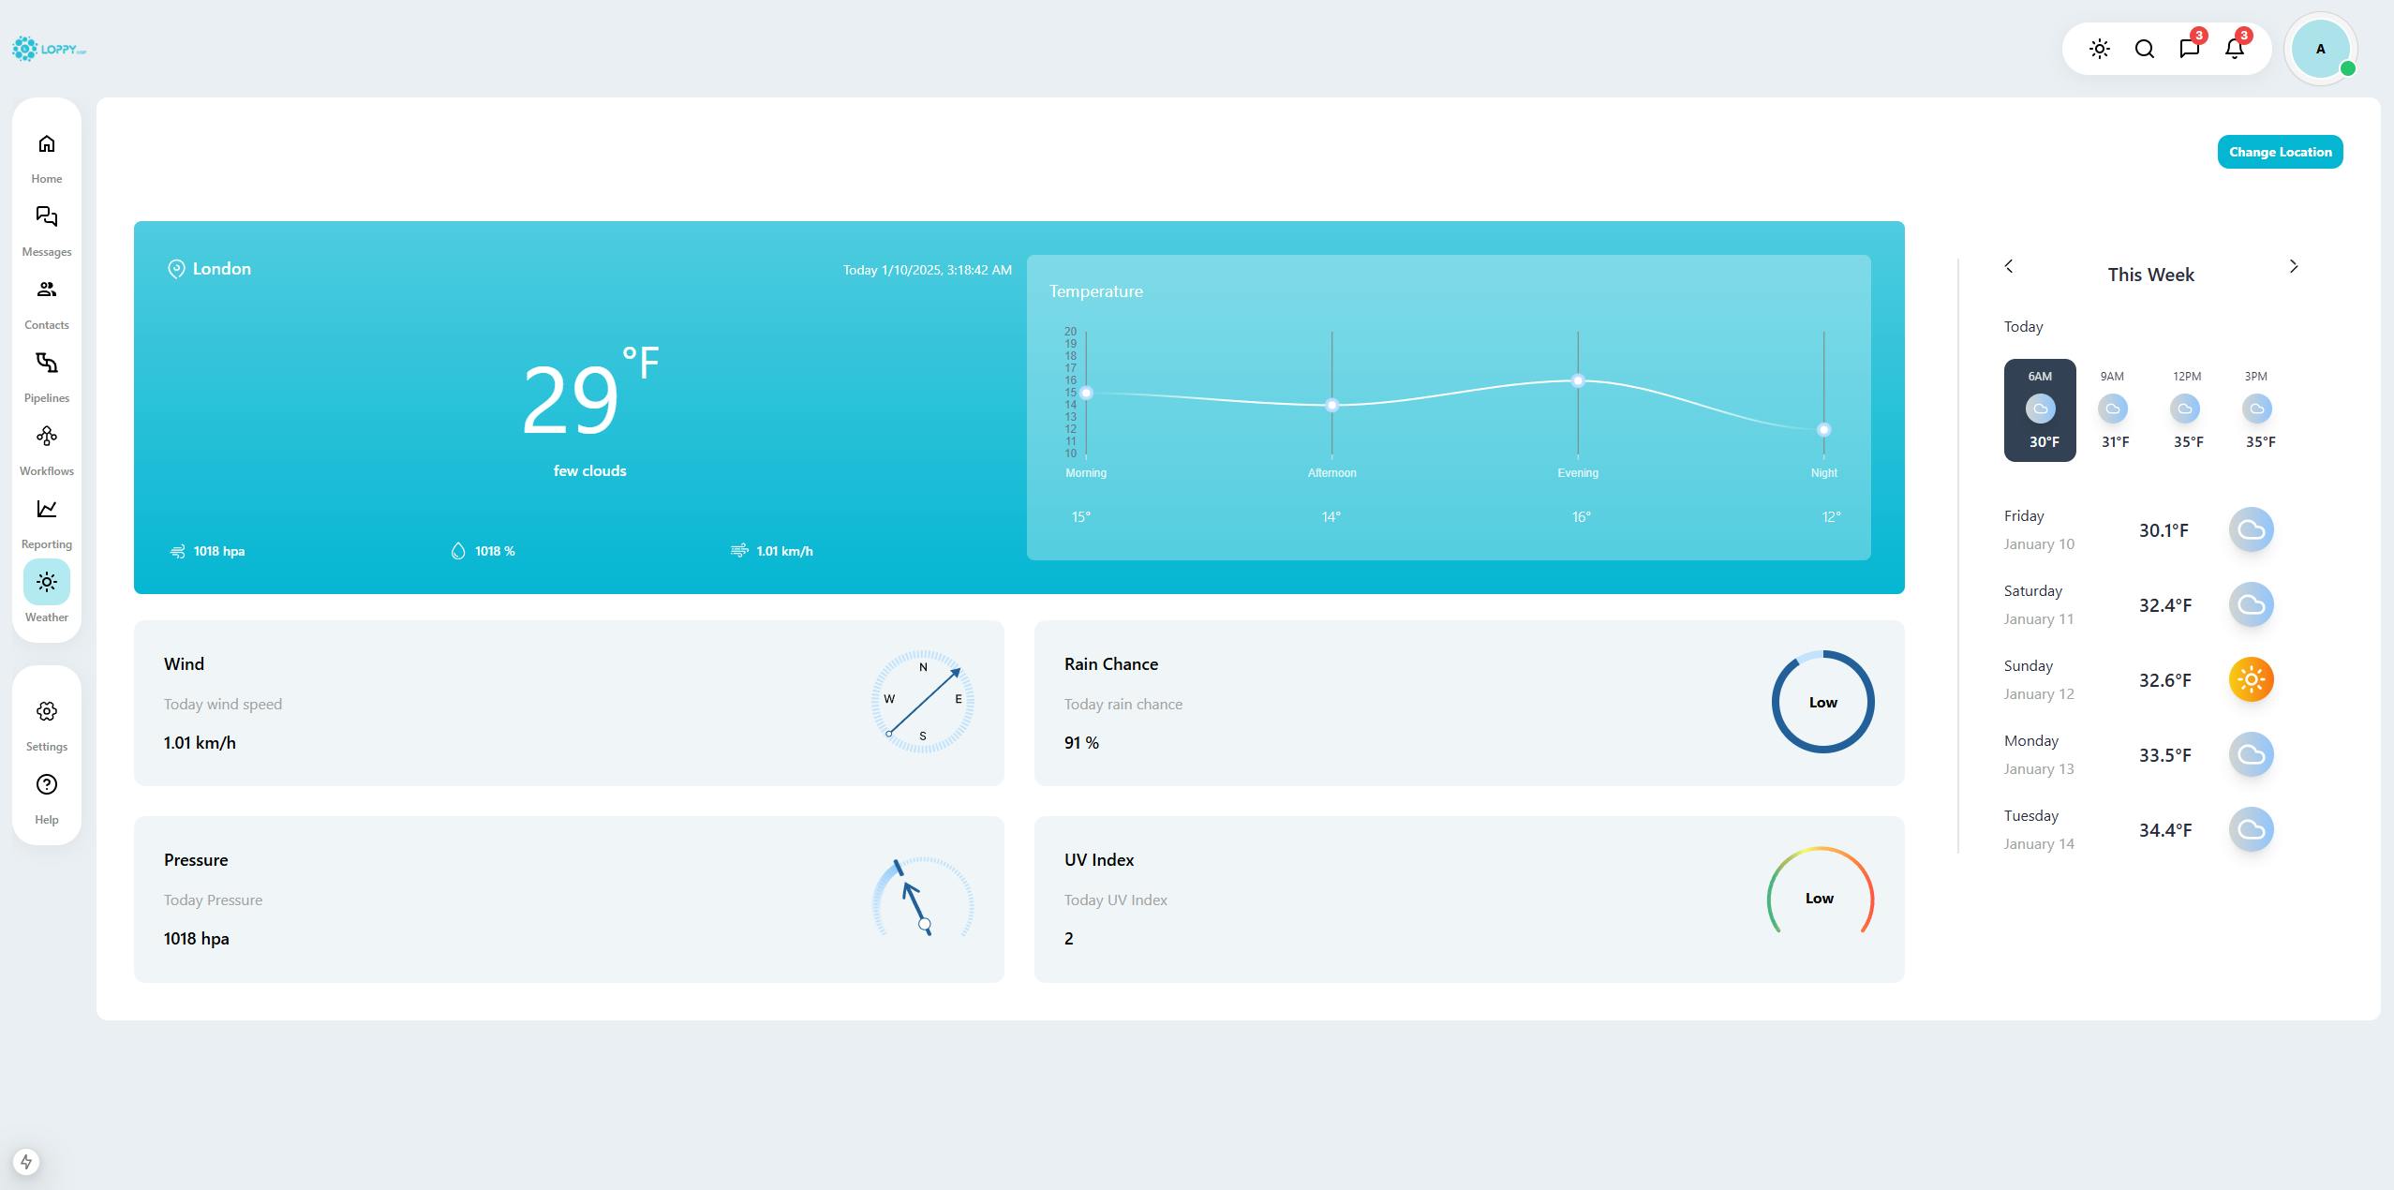Open the Workflows section
Viewport: 2394px width, 1190px height.
(46, 437)
